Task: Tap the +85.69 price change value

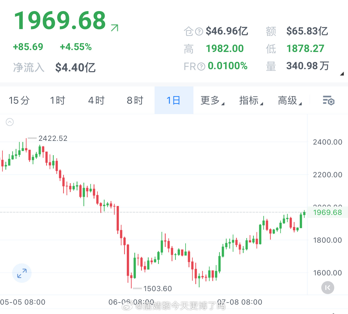Action: tap(28, 47)
